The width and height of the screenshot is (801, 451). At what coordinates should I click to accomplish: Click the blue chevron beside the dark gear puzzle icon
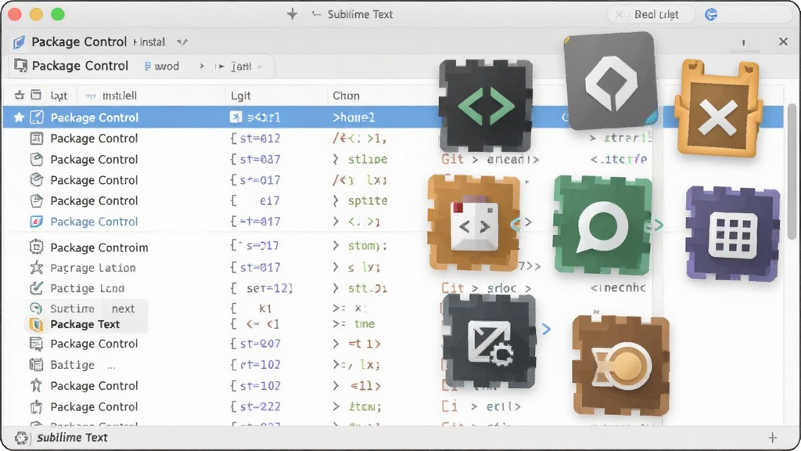click(547, 329)
